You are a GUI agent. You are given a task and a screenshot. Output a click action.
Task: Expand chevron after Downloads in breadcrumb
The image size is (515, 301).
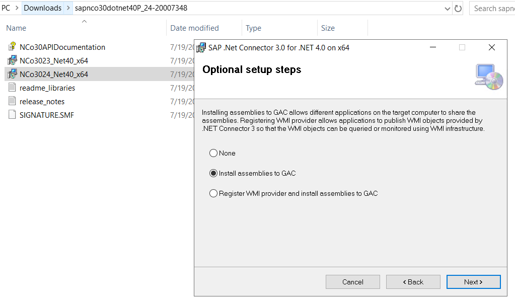(68, 8)
